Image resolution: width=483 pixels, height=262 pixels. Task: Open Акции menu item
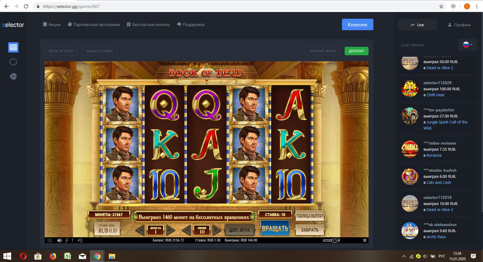coord(52,24)
